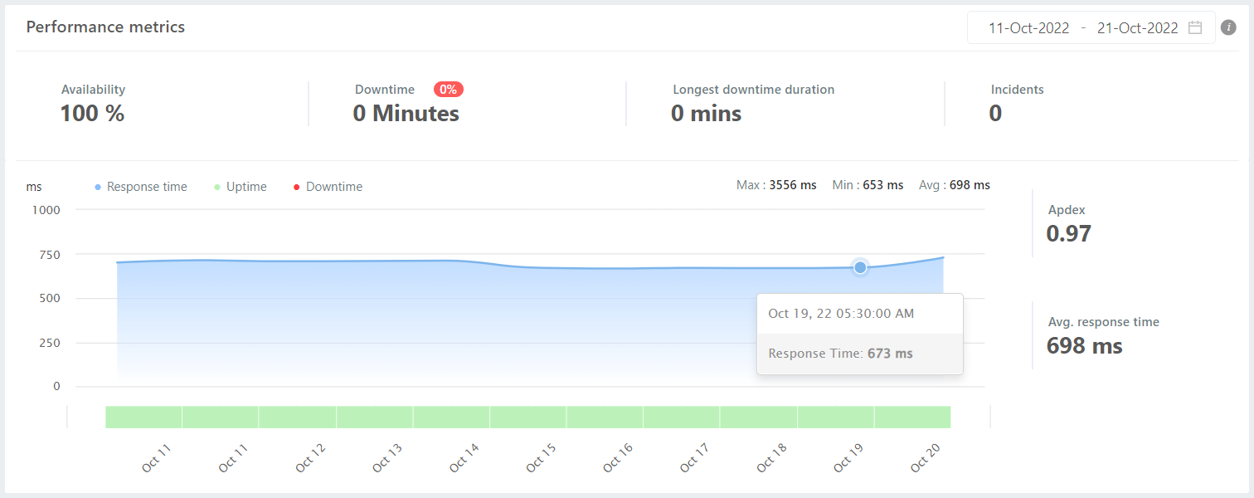Viewport: 1254px width, 498px height.
Task: Toggle the Uptime legend series
Action: [241, 187]
